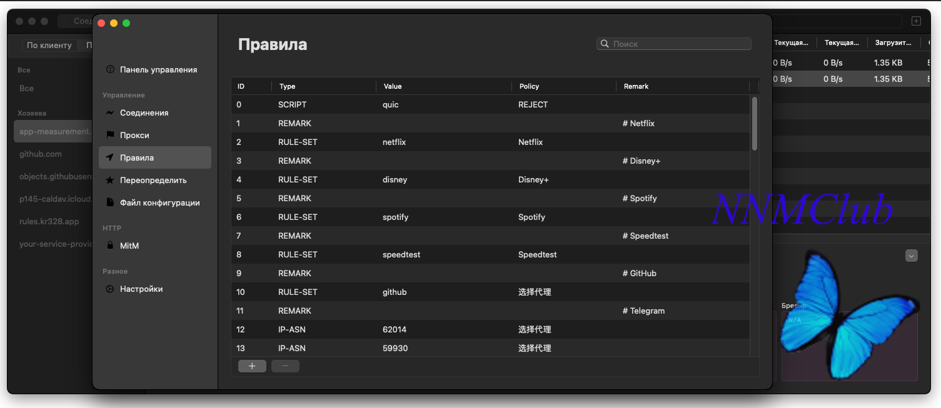Open Переопределить section
This screenshot has width=941, height=408.
155,180
